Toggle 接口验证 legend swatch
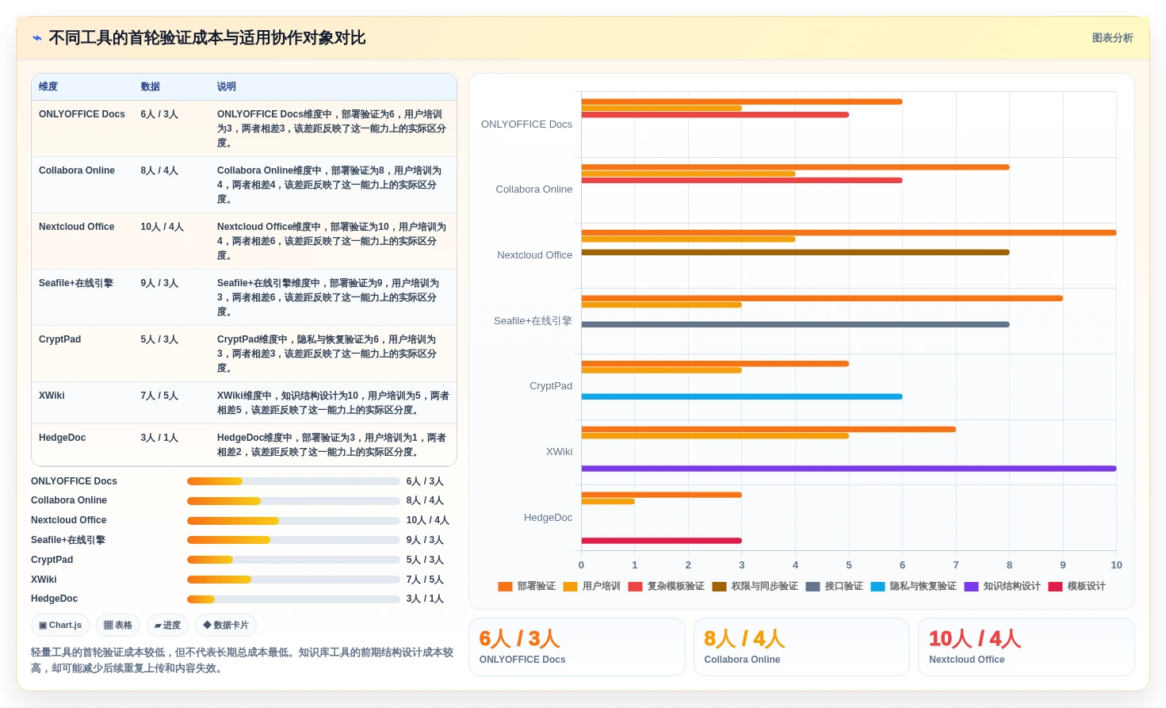 point(813,587)
